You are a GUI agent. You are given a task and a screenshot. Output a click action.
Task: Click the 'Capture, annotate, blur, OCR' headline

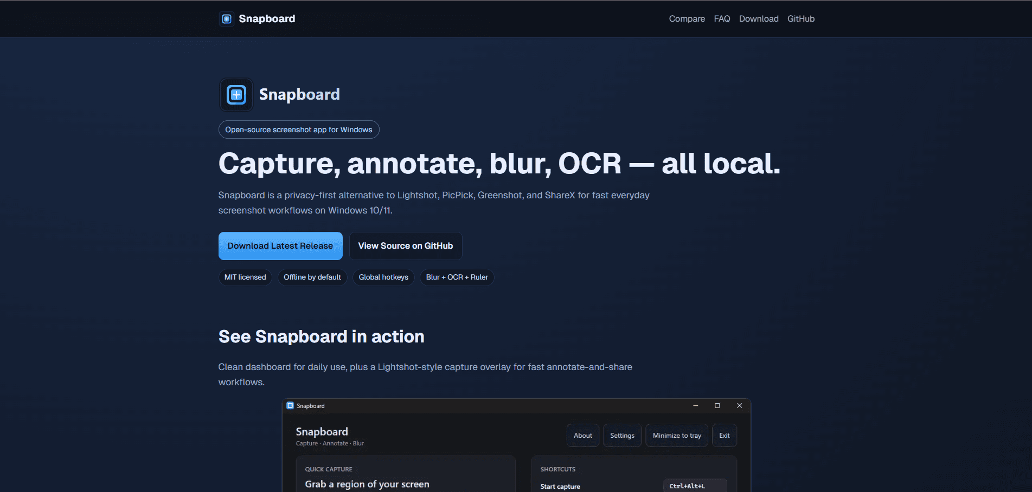point(499,164)
